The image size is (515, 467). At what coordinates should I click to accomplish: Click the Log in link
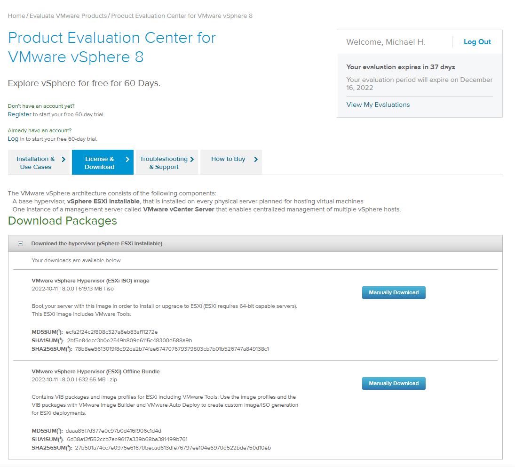click(x=13, y=139)
